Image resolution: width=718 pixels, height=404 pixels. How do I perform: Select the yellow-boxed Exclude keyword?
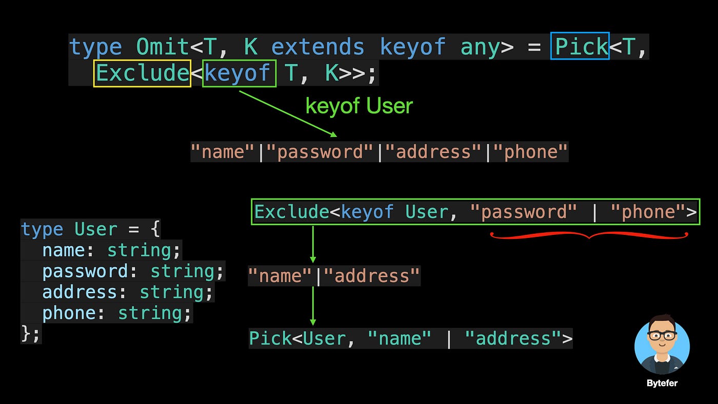point(142,73)
